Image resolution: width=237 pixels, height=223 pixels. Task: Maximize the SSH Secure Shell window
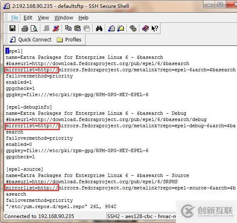tap(220, 5)
